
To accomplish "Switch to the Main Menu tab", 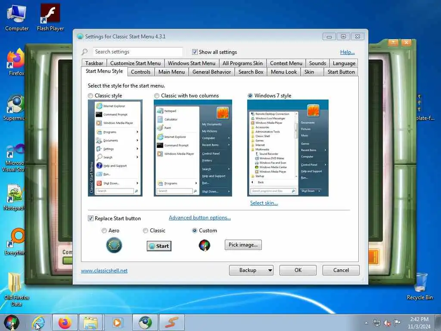I will click(171, 72).
